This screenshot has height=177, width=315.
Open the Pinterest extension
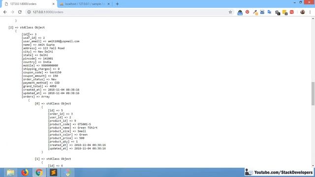click(247, 12)
